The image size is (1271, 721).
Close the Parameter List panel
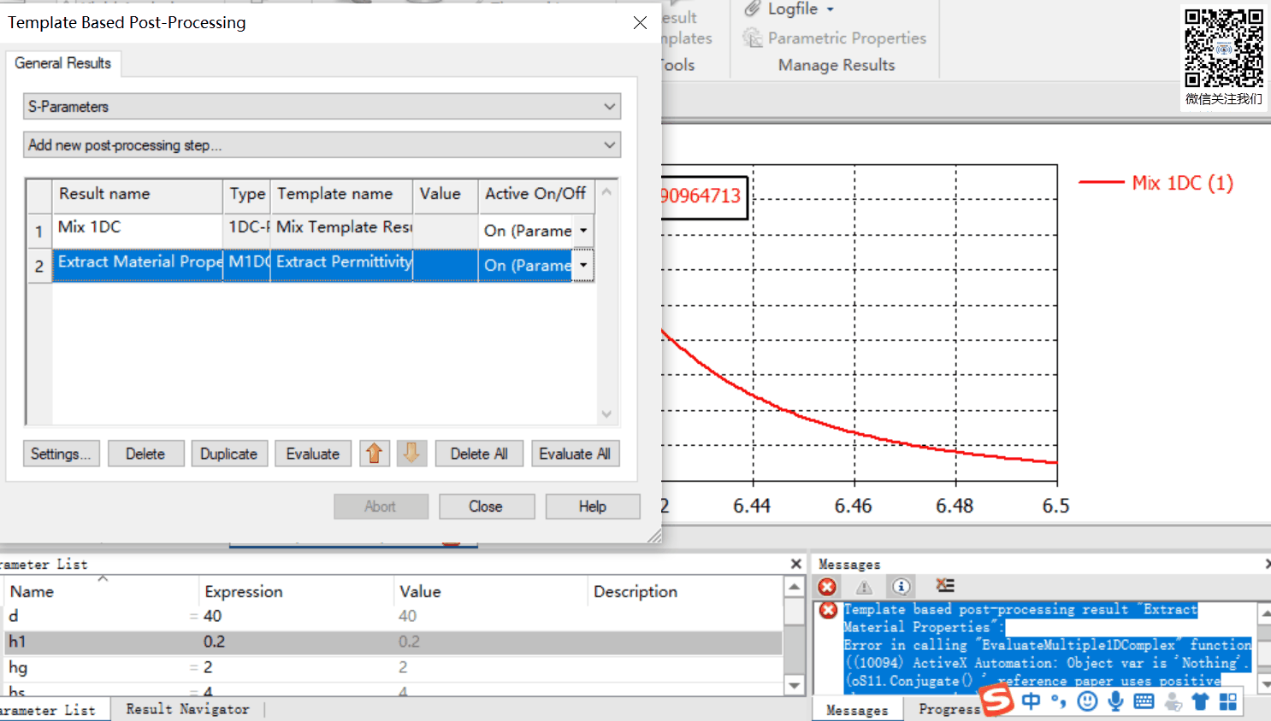pos(796,564)
